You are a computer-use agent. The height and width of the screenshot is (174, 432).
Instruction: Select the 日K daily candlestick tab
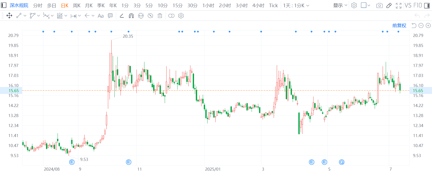[x=65, y=5]
